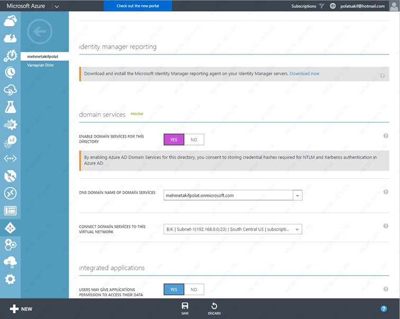Click the globe language icon in header
This screenshot has width=400, height=319.
click(x=333, y=6)
